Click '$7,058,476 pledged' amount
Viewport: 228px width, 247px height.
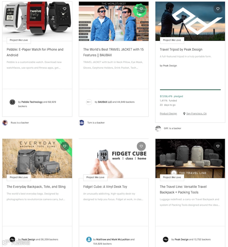click(171, 96)
